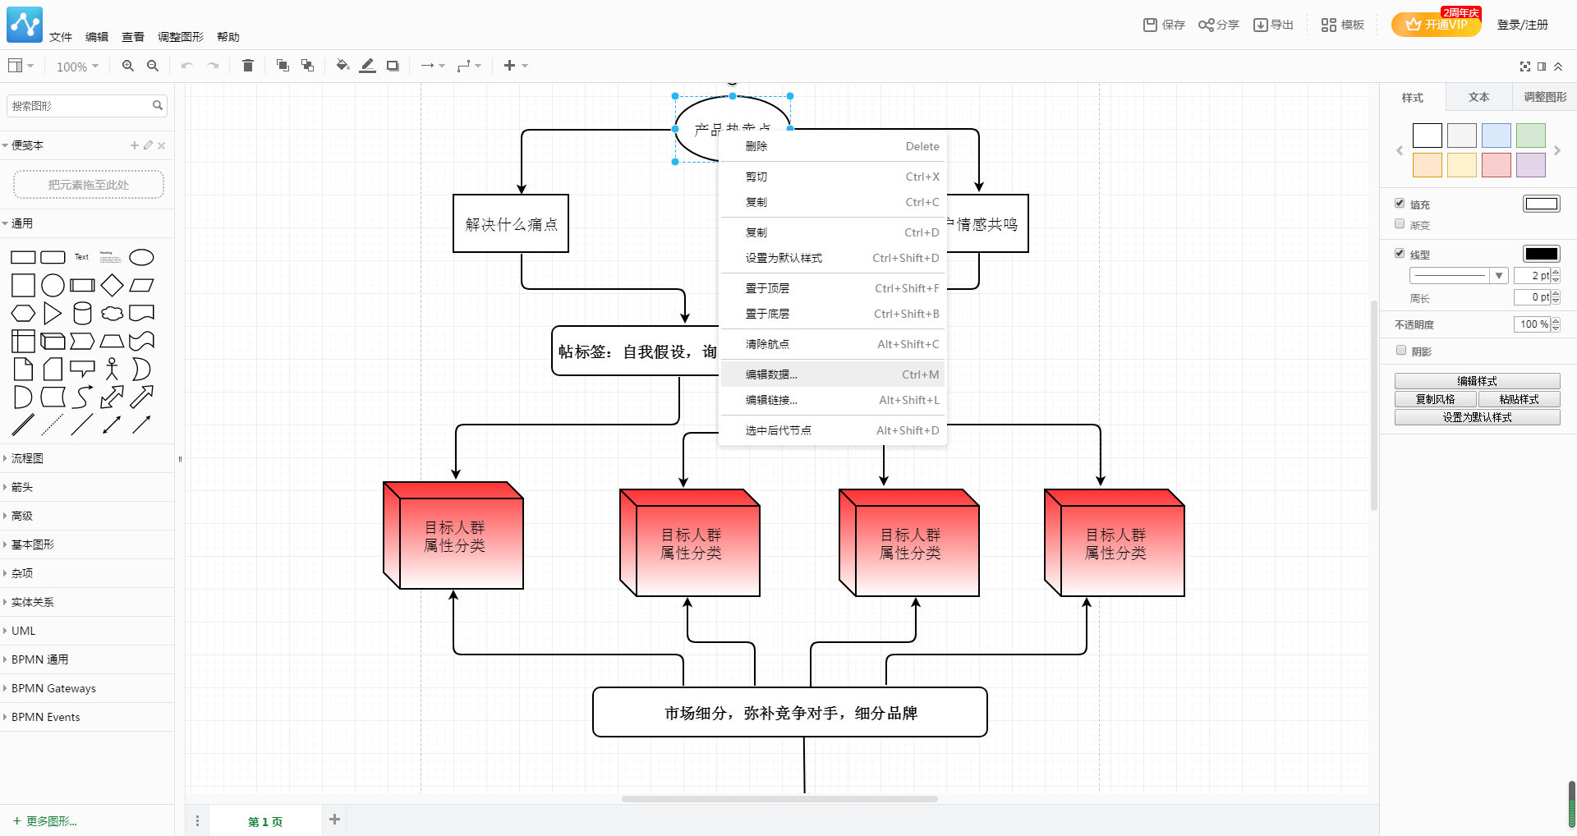Increase the line width stepper
The width and height of the screenshot is (1577, 836).
pyautogui.click(x=1556, y=272)
